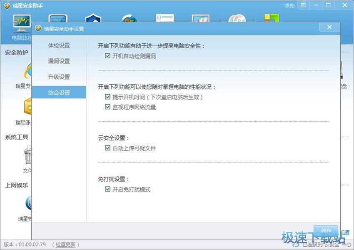Switch to 升级设置 tab
The image size is (354, 250).
click(x=59, y=77)
